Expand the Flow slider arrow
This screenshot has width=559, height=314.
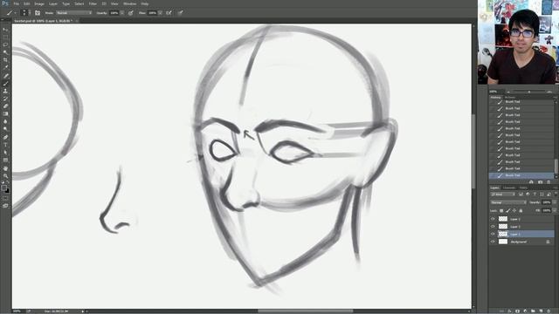pyautogui.click(x=160, y=13)
